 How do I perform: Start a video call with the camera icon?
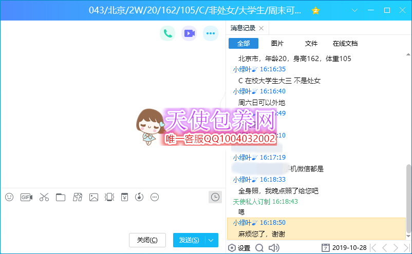tap(189, 33)
